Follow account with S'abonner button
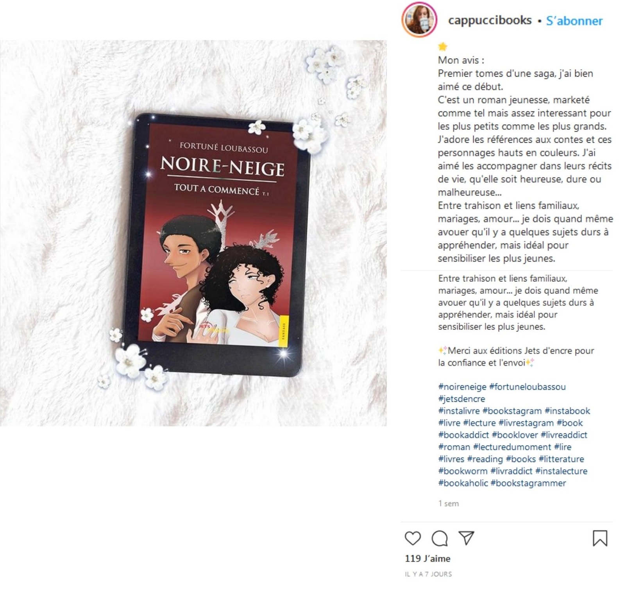The image size is (619, 589). coord(574,20)
